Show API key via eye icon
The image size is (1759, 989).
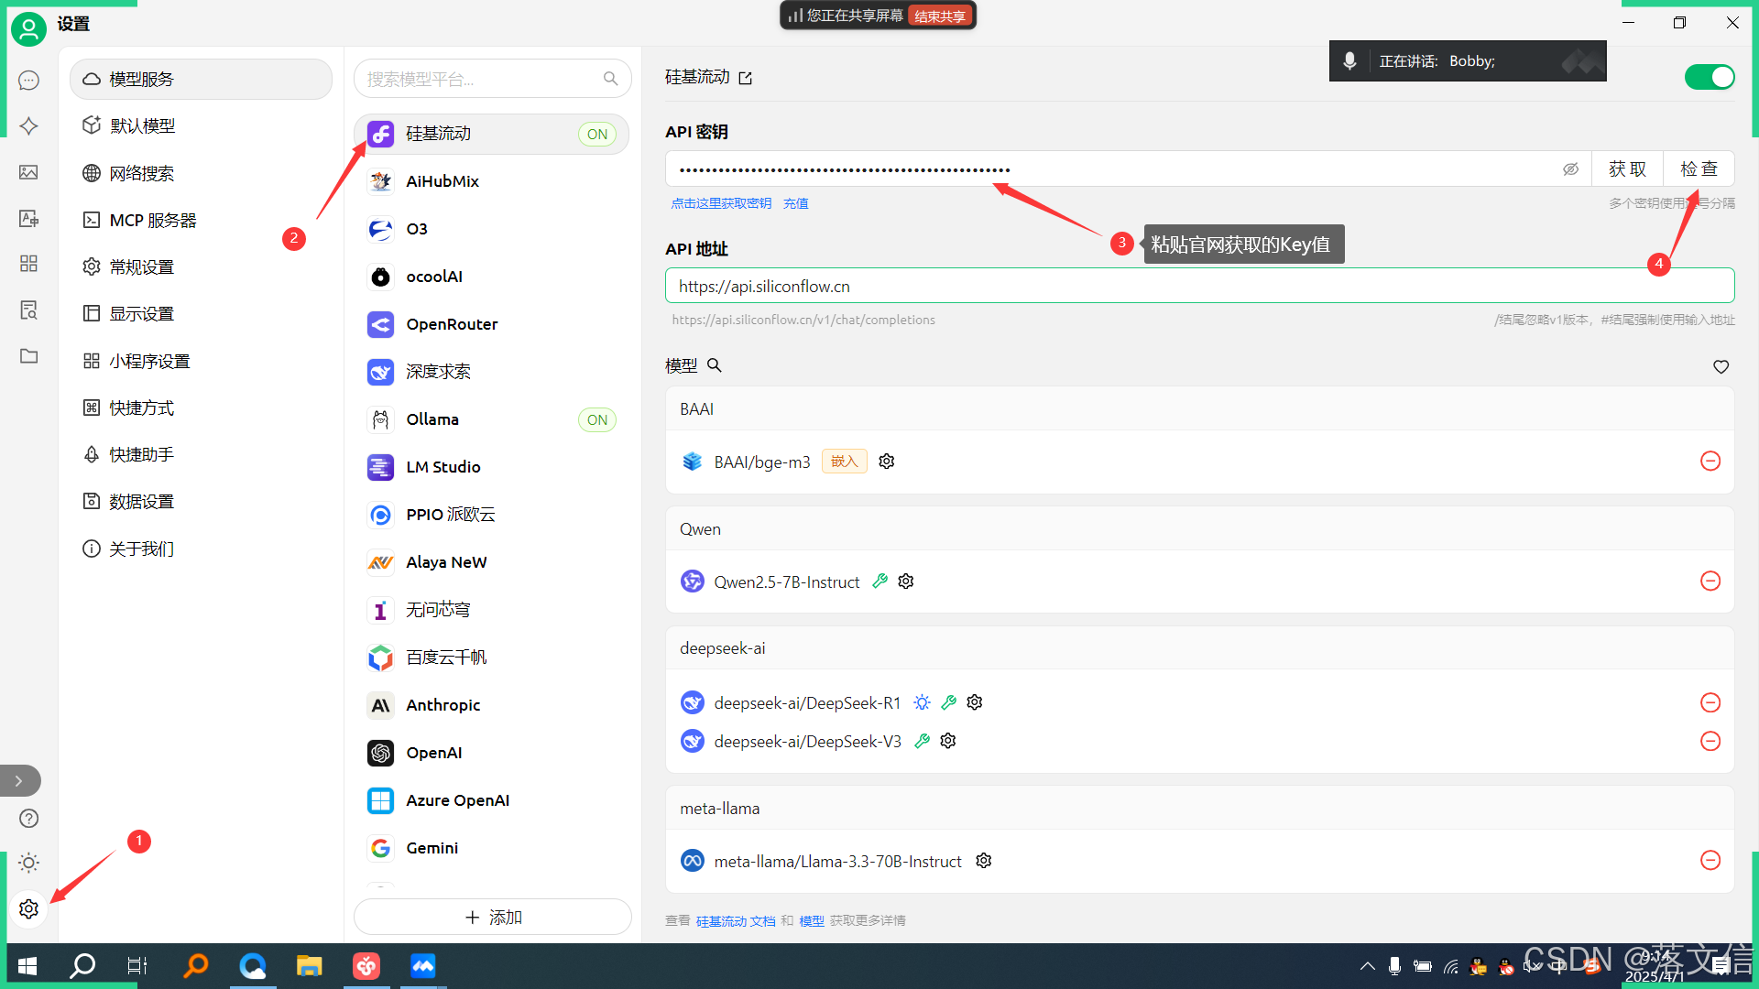(1570, 169)
